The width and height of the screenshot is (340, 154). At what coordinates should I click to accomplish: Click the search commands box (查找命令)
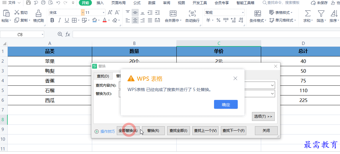tap(281, 3)
